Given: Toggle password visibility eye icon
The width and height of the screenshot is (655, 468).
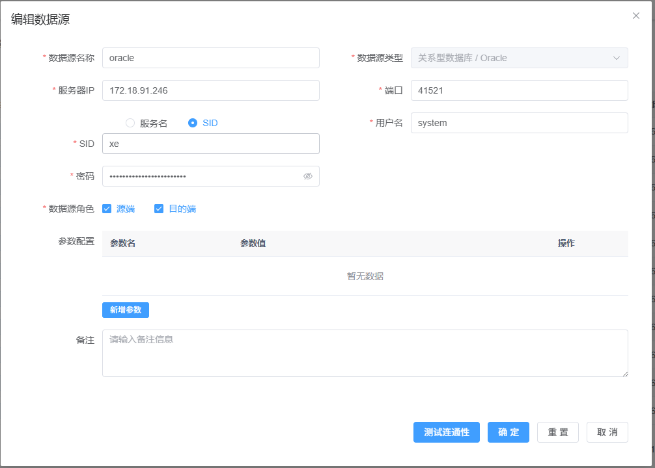Looking at the screenshot, I should pyautogui.click(x=308, y=176).
